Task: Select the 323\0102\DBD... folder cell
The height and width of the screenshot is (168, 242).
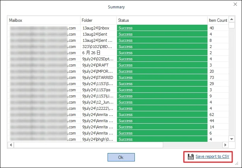Action: (98, 47)
